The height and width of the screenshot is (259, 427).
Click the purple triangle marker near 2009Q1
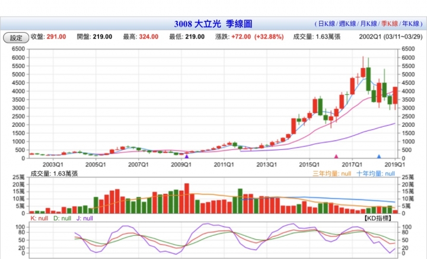click(187, 156)
